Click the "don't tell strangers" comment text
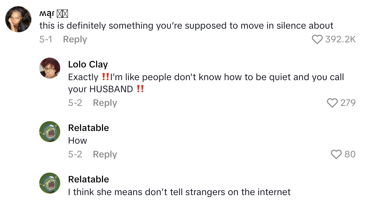This screenshot has width=369, height=200. coord(179,192)
